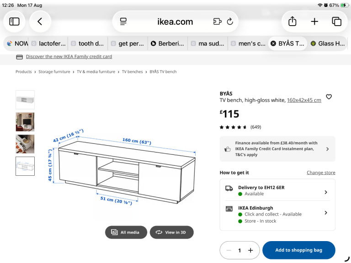351x263 pixels.
Task: Select the Store - In stock text
Action: [x=260, y=221]
